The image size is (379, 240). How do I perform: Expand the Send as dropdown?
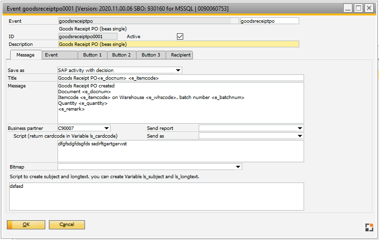point(300,136)
